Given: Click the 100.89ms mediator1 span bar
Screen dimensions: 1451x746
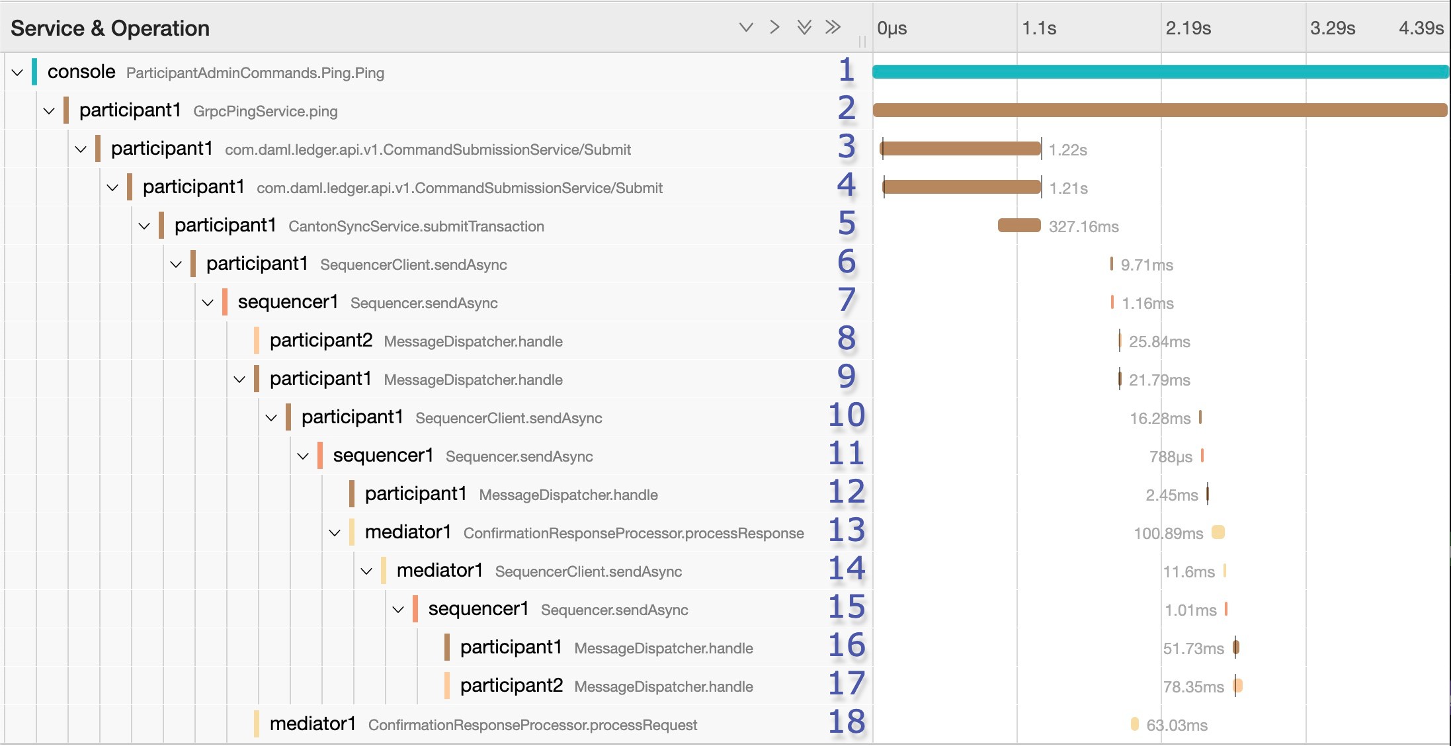Looking at the screenshot, I should pos(1218,532).
